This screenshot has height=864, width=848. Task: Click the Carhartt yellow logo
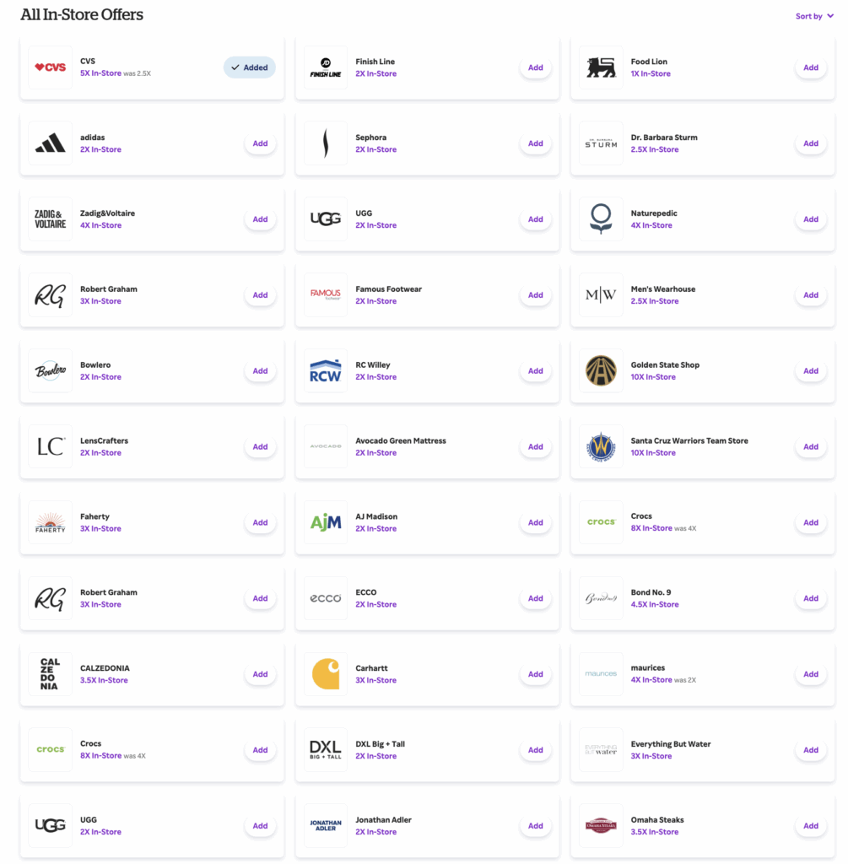click(326, 674)
